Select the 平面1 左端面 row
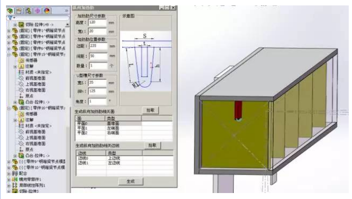Image resolution: width=352 pixels, height=199 pixels. point(124,128)
